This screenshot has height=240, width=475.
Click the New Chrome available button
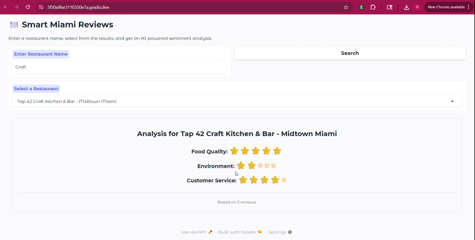tap(446, 7)
